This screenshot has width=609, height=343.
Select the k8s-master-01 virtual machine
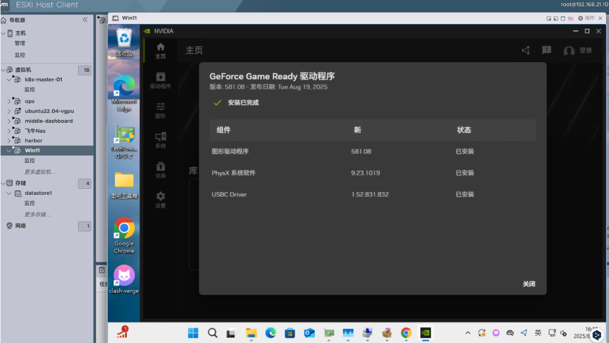click(x=43, y=80)
